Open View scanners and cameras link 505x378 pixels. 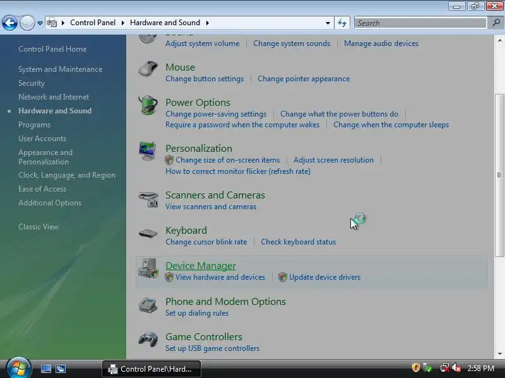211,207
